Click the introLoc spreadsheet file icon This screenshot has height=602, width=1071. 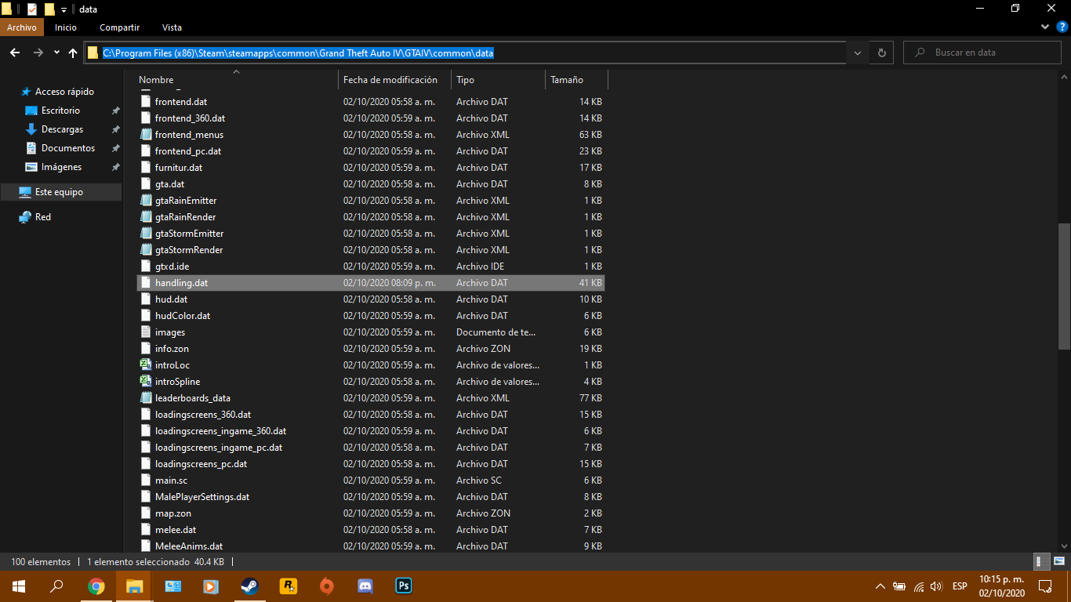(146, 365)
